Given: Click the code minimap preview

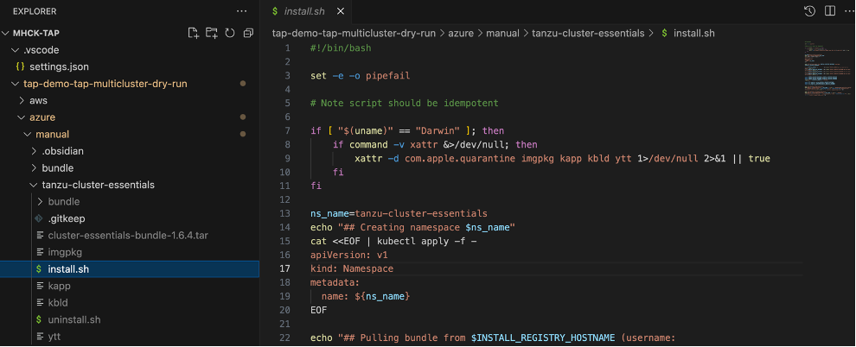Looking at the screenshot, I should 822,69.
